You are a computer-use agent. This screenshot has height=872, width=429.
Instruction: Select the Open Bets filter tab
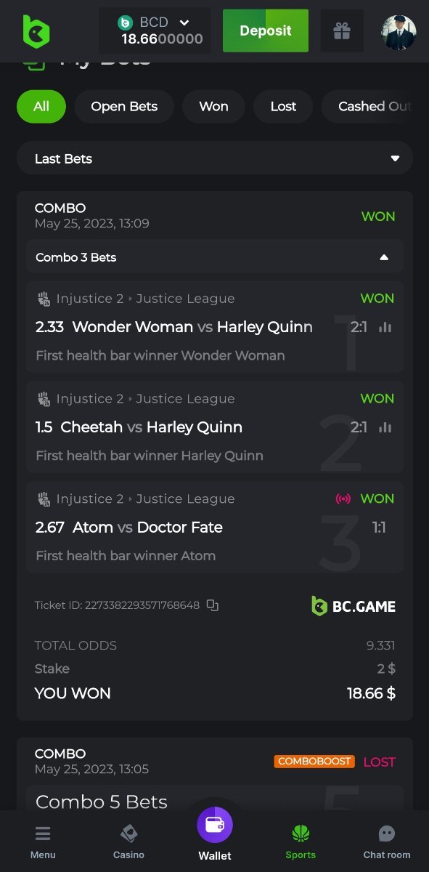click(x=124, y=106)
